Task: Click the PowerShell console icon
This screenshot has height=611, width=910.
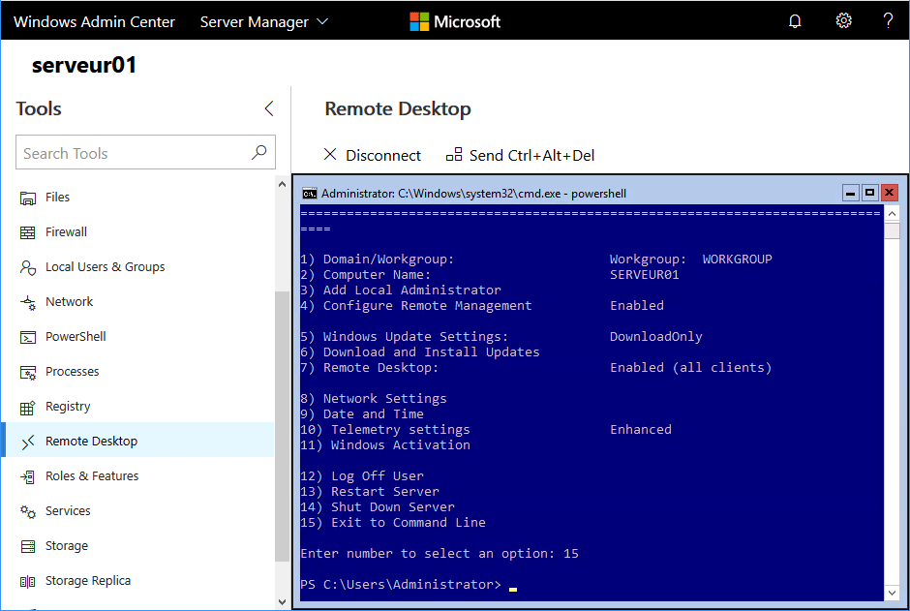Action: click(28, 337)
